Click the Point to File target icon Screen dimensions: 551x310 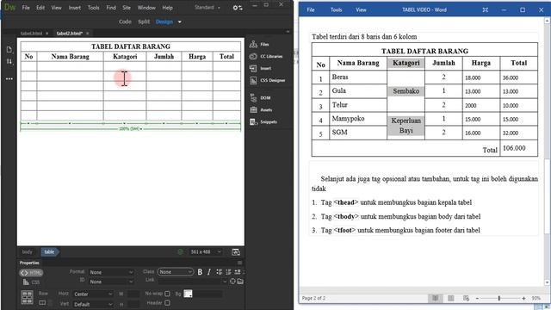click(232, 282)
